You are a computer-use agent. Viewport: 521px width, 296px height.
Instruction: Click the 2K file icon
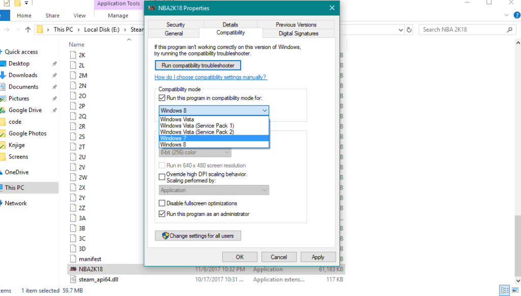pyautogui.click(x=73, y=55)
